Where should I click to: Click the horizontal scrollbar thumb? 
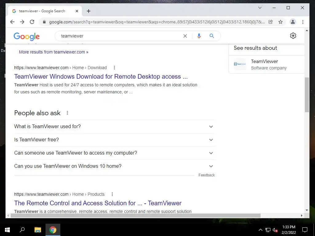click(x=136, y=215)
